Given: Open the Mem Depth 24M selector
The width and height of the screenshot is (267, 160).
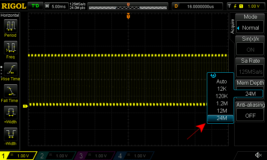Looking at the screenshot, I should pos(250,94).
